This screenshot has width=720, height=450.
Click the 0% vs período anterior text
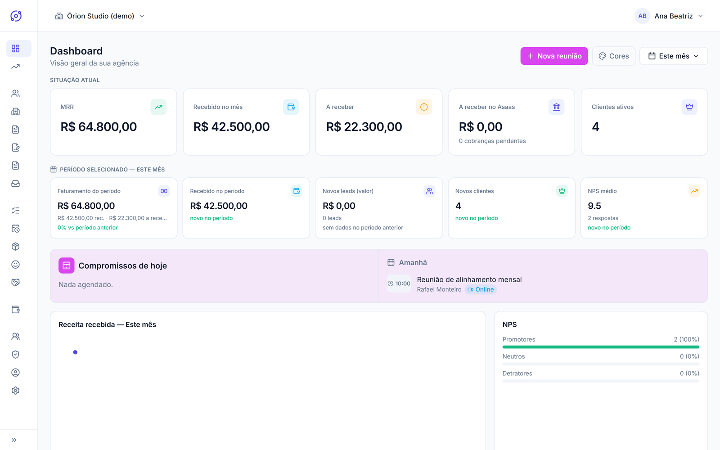[87, 228]
